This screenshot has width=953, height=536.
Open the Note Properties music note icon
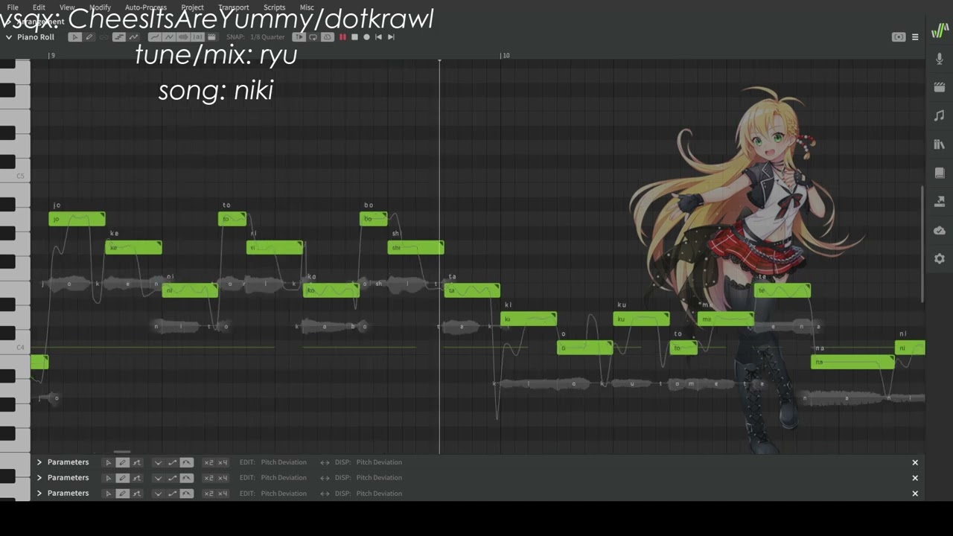[939, 115]
